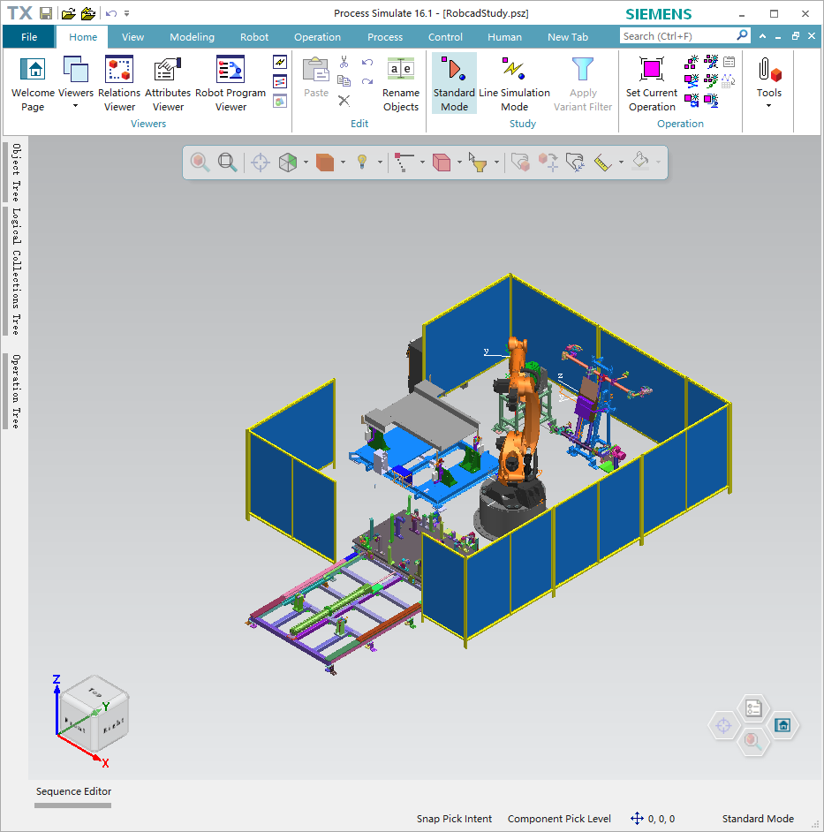Click the Rename Objects icon
The image size is (824, 832).
401,83
